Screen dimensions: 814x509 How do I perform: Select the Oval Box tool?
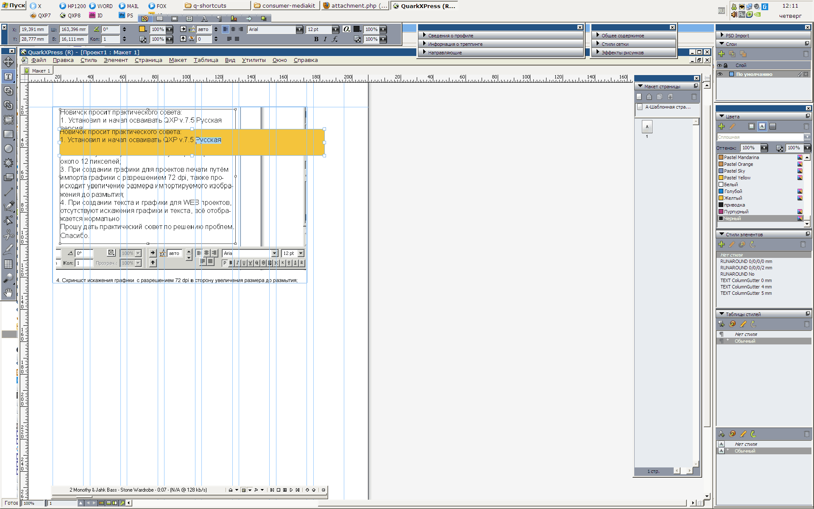click(8, 148)
